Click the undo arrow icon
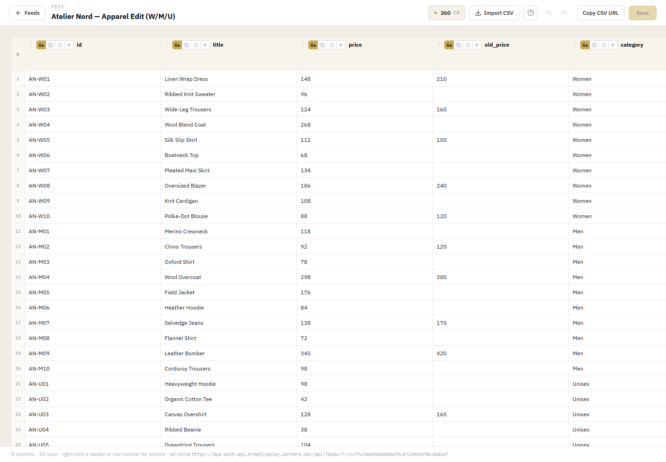 pos(549,13)
